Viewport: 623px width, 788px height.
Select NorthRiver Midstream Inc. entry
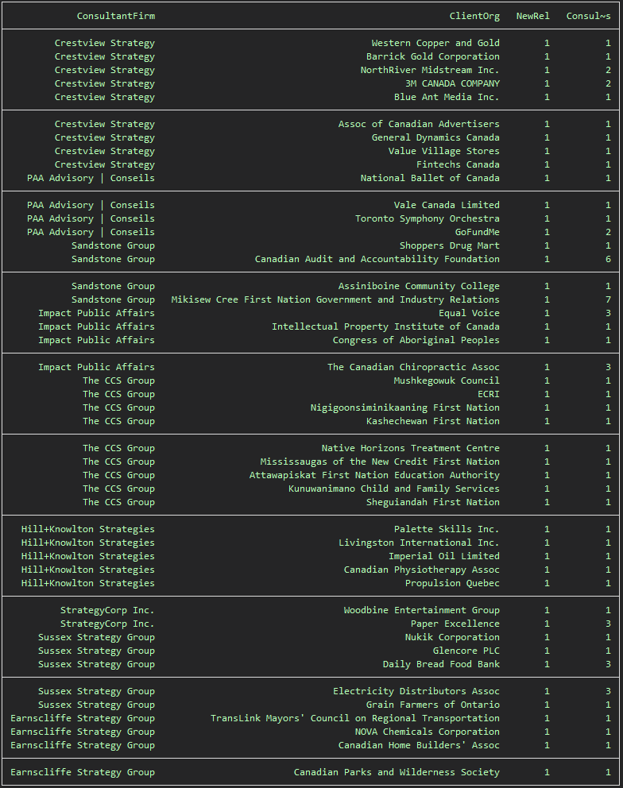(x=430, y=71)
